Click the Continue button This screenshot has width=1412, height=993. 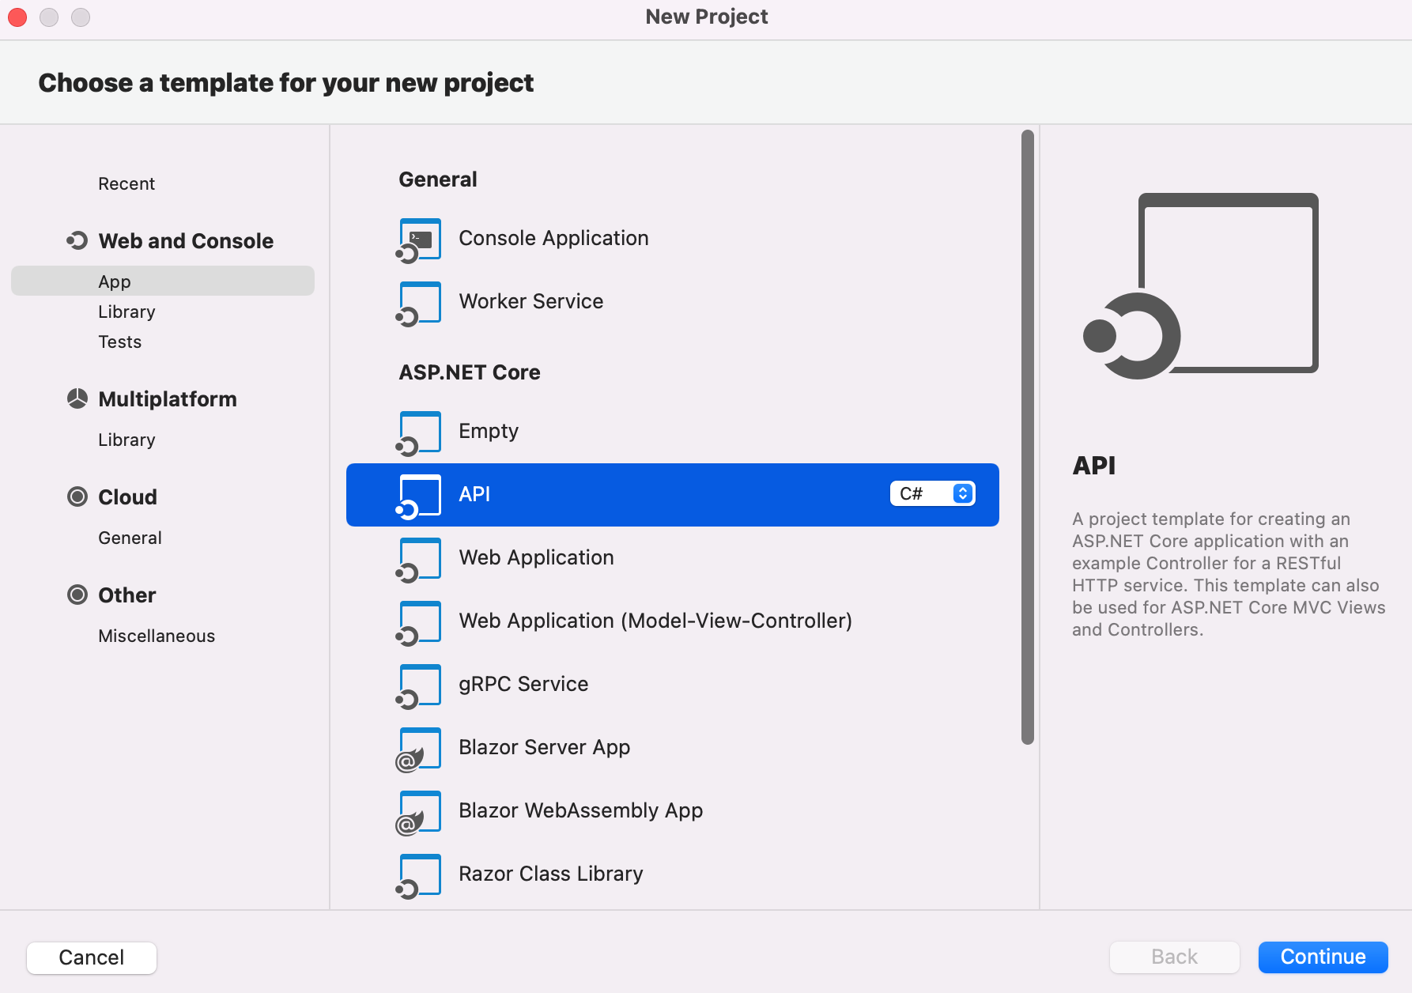[x=1323, y=957]
